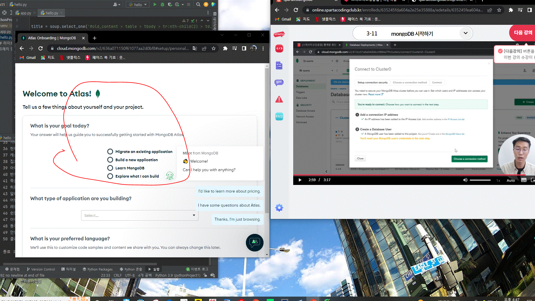535x301 pixels.
Task: Select 'Migrate an existing application' radio
Action: 110,152
